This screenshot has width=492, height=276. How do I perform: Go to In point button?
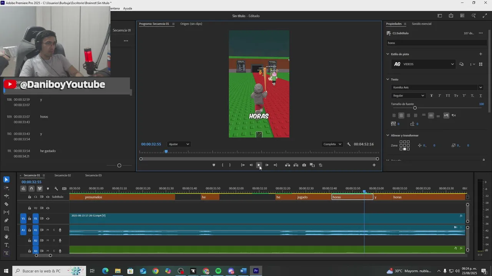point(243,165)
